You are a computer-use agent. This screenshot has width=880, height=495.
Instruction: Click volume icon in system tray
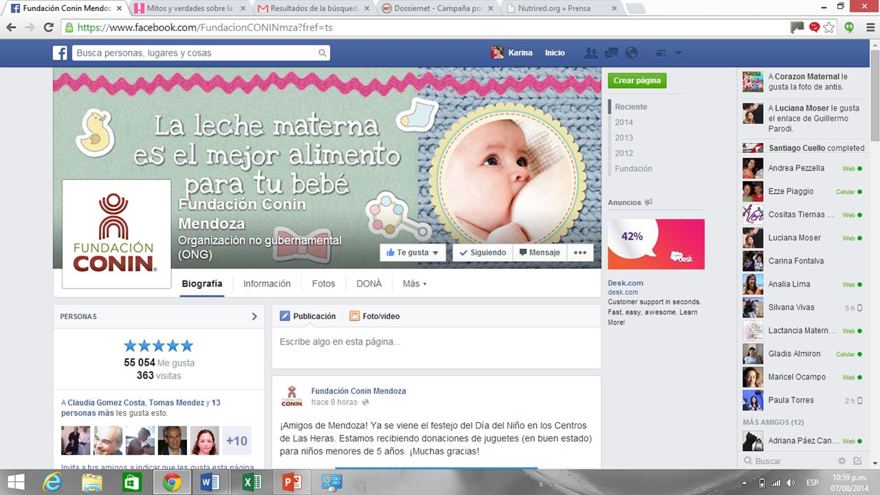(x=791, y=483)
